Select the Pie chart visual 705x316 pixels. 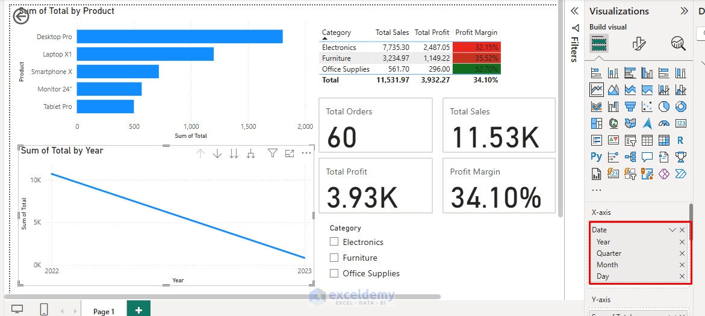[x=663, y=107]
